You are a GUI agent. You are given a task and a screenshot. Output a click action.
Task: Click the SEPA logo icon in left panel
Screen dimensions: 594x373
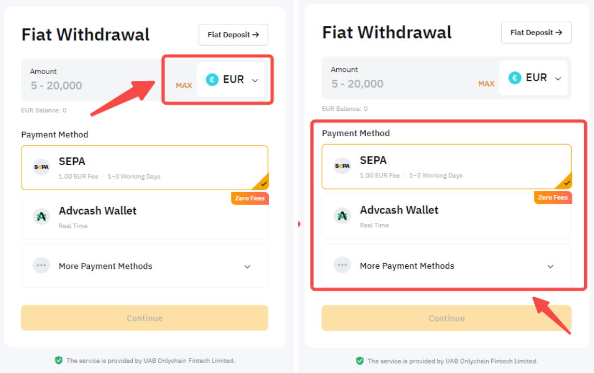(42, 167)
